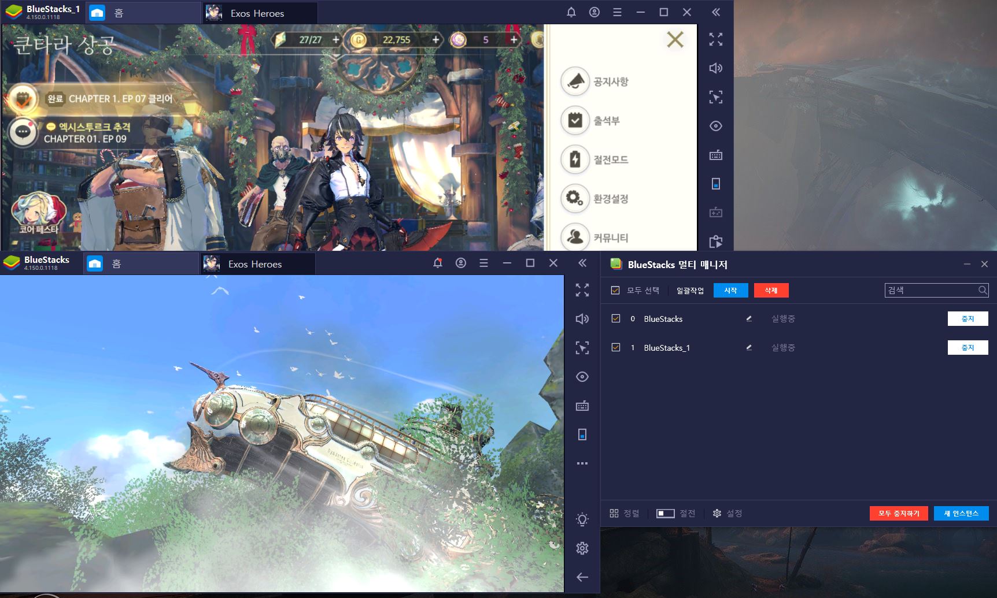This screenshot has height=598, width=997.
Task: Select Exos Heroes tab in BlueStacks_1 window
Action: pyautogui.click(x=259, y=13)
